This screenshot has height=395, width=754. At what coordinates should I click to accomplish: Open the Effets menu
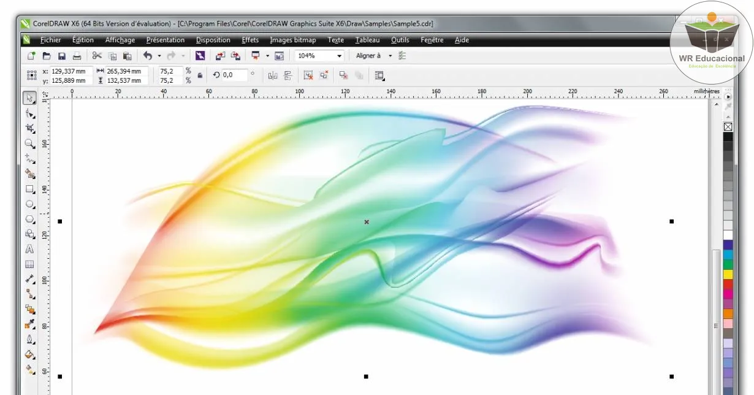250,40
